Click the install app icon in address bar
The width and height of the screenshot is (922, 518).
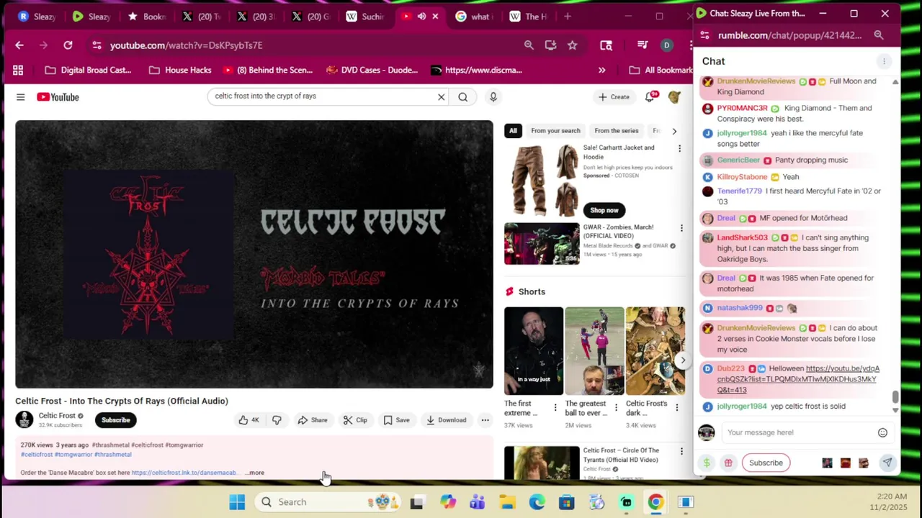[x=550, y=45]
